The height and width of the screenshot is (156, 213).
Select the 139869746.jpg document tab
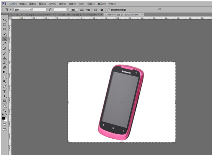pyautogui.click(x=122, y=15)
